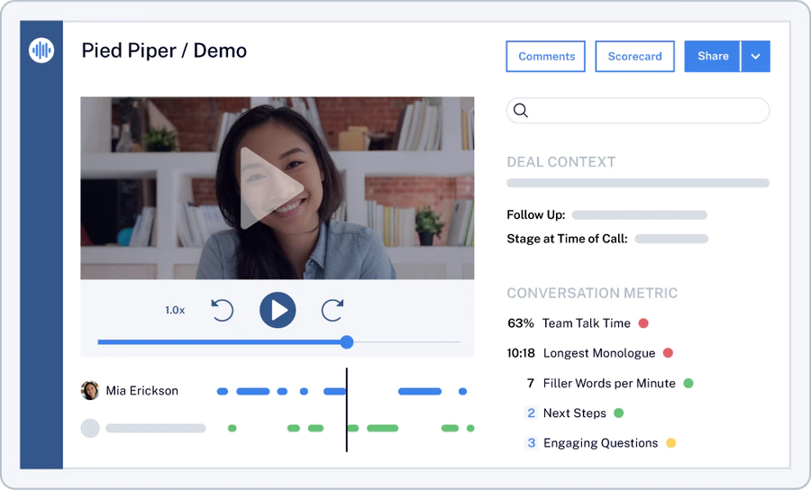Click the skip forward circular arrow icon
The width and height of the screenshot is (811, 490).
(x=332, y=310)
